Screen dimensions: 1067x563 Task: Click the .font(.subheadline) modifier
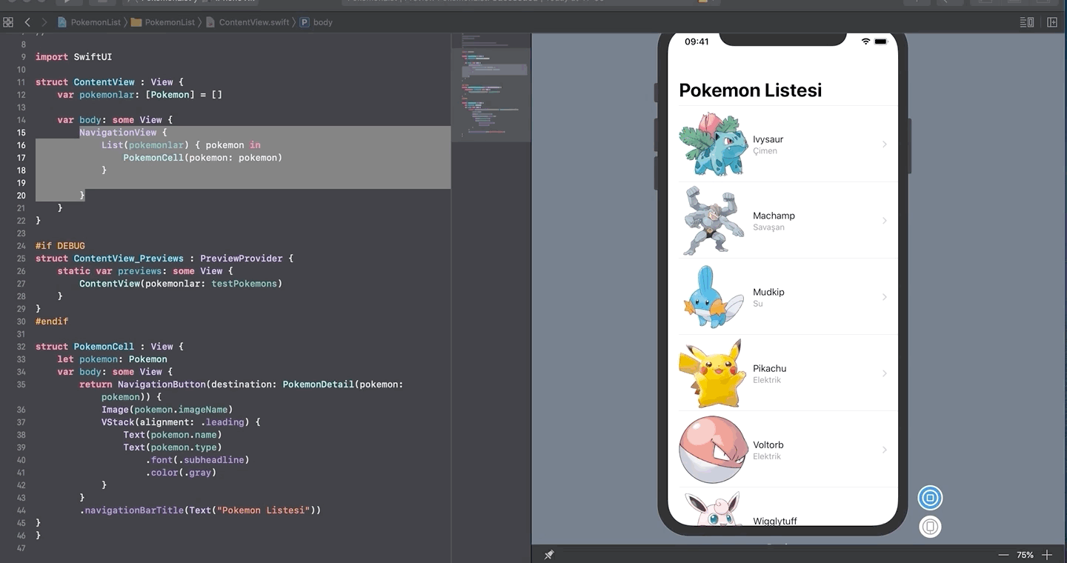197,460
